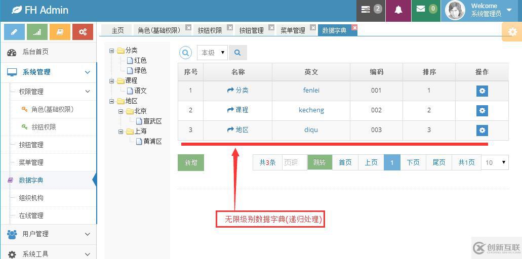Close the 菜单管理 tab

point(312,27)
